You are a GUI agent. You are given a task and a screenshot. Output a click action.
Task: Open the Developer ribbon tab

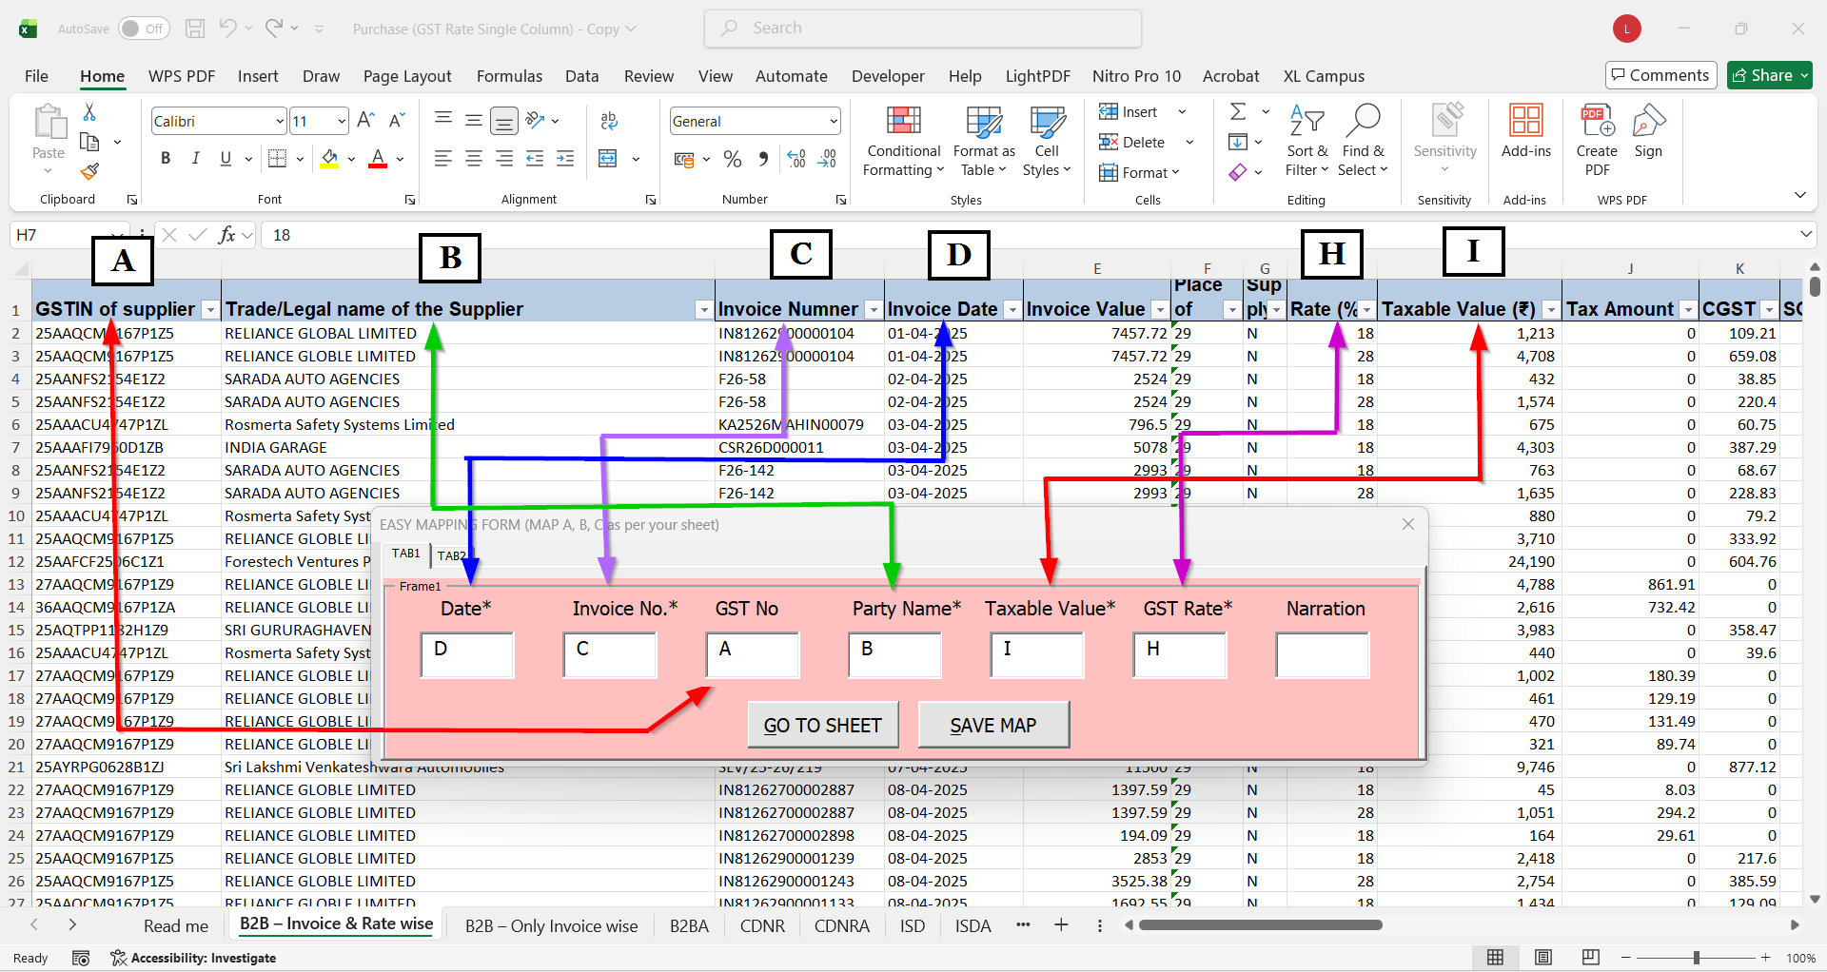tap(888, 76)
